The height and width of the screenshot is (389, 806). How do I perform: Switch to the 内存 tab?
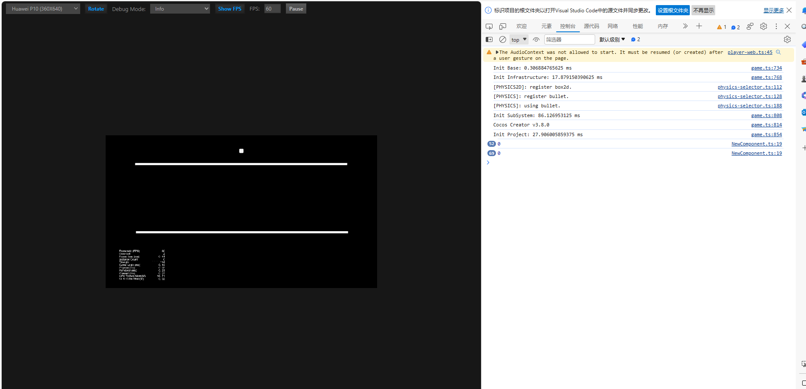tap(663, 26)
